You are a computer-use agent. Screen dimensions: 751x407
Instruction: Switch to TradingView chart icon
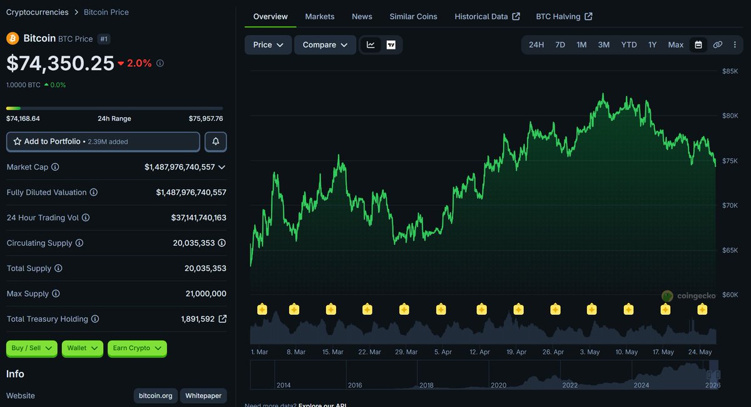click(x=391, y=45)
